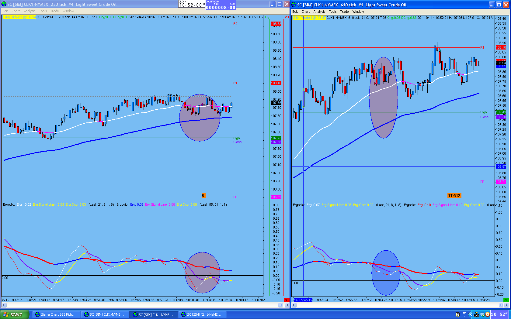
Task: Open Trade menu in the 610 tick window
Action: [x=344, y=12]
